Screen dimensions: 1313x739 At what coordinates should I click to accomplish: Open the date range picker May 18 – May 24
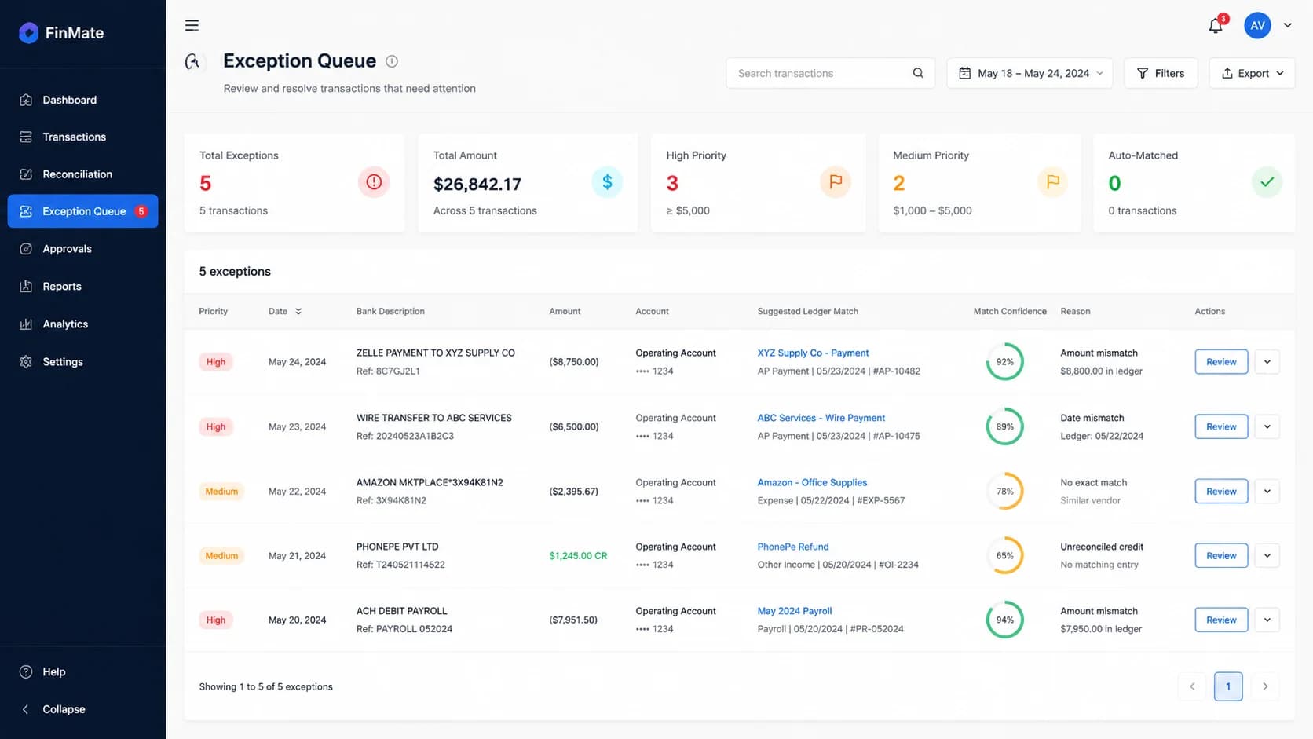(1030, 73)
